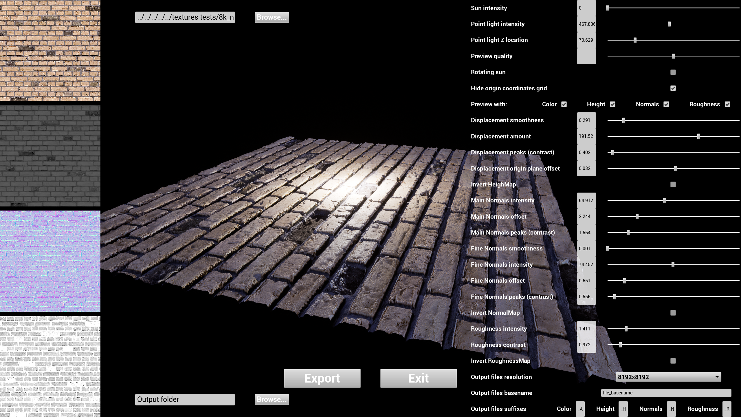Enable the Rotating sun checkbox
741x417 pixels.
673,72
